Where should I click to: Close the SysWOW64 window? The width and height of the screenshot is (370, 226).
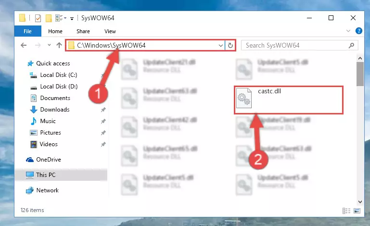pyautogui.click(x=353, y=18)
